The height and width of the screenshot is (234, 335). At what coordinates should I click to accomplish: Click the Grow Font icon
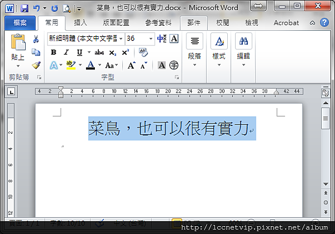[131, 65]
